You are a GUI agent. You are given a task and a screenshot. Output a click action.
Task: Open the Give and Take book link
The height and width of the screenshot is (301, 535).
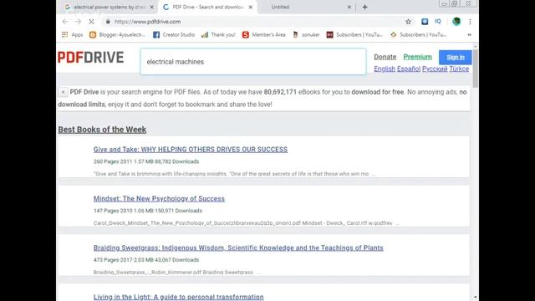pyautogui.click(x=191, y=150)
